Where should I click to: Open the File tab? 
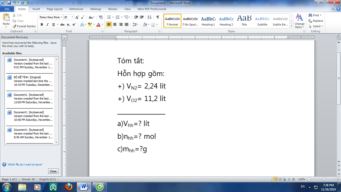click(x=7, y=9)
